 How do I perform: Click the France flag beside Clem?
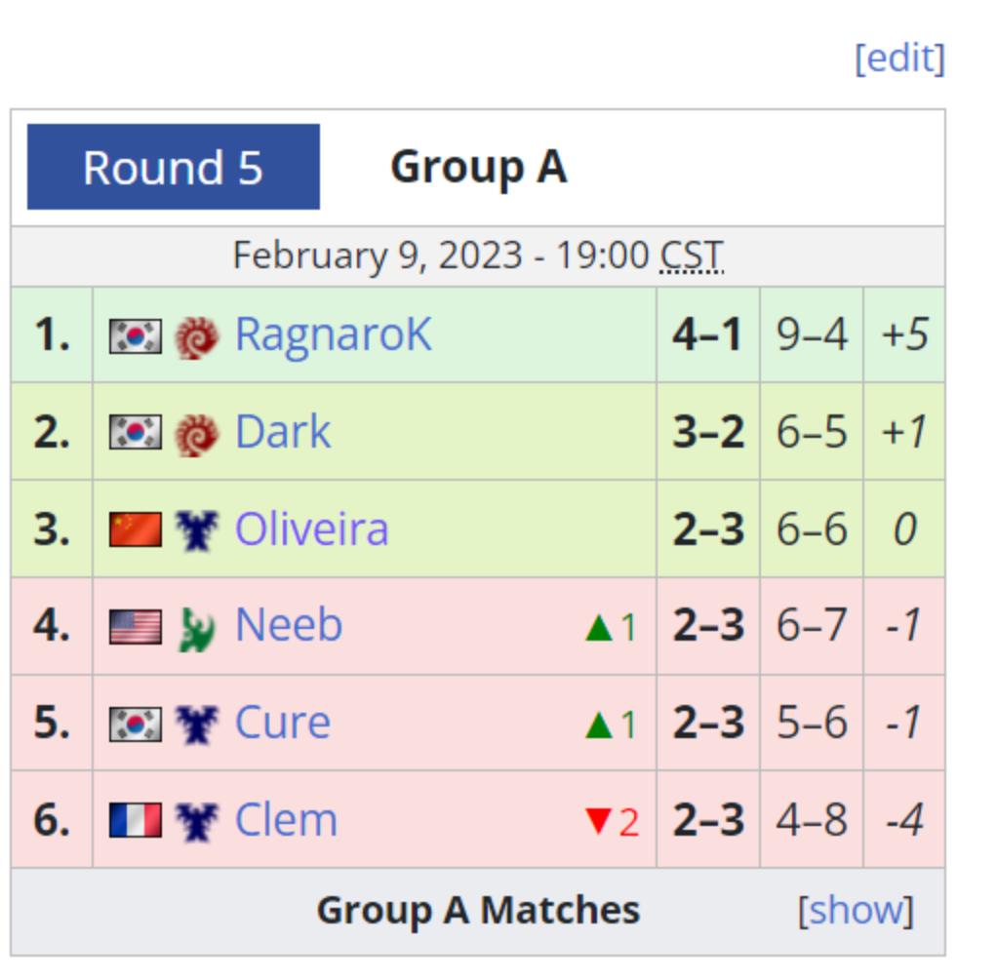point(135,820)
